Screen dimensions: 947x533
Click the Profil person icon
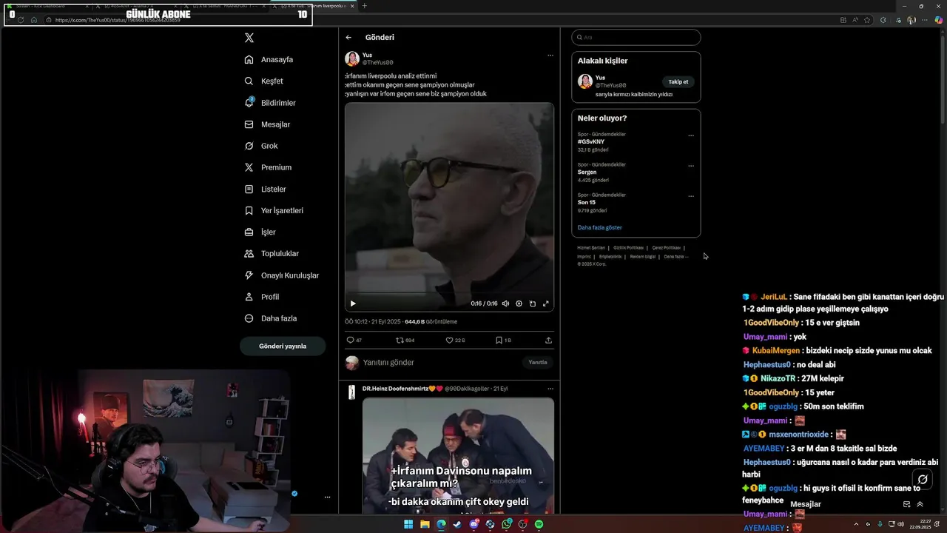point(249,297)
